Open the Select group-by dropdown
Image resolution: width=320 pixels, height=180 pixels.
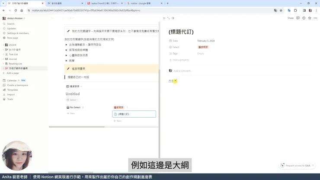pos(73,100)
